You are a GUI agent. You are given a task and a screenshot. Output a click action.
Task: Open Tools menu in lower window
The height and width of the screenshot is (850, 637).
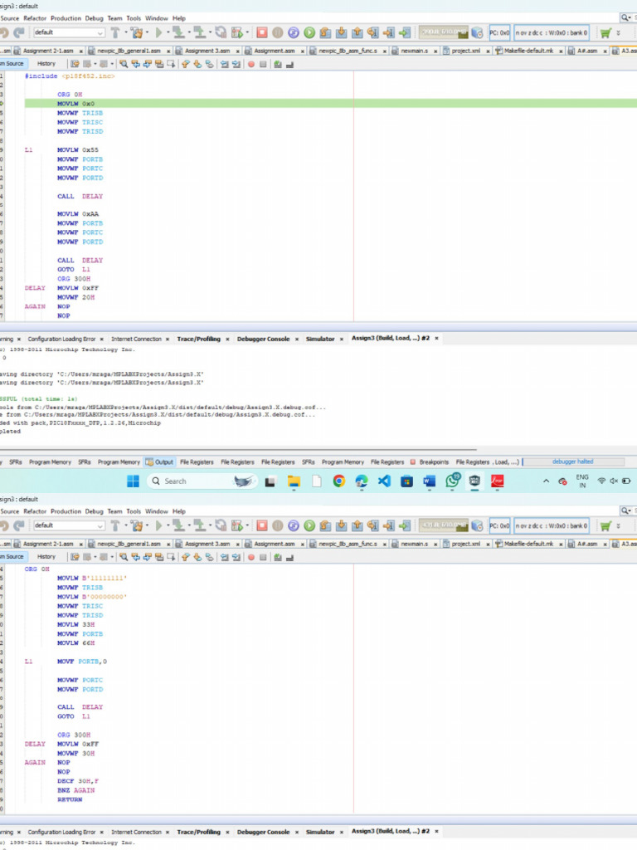click(134, 511)
